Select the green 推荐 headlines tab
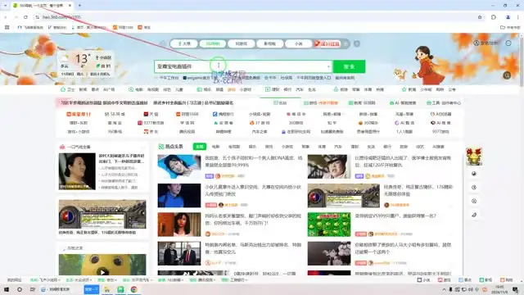Viewport: 524px width, 295px height. (x=200, y=147)
